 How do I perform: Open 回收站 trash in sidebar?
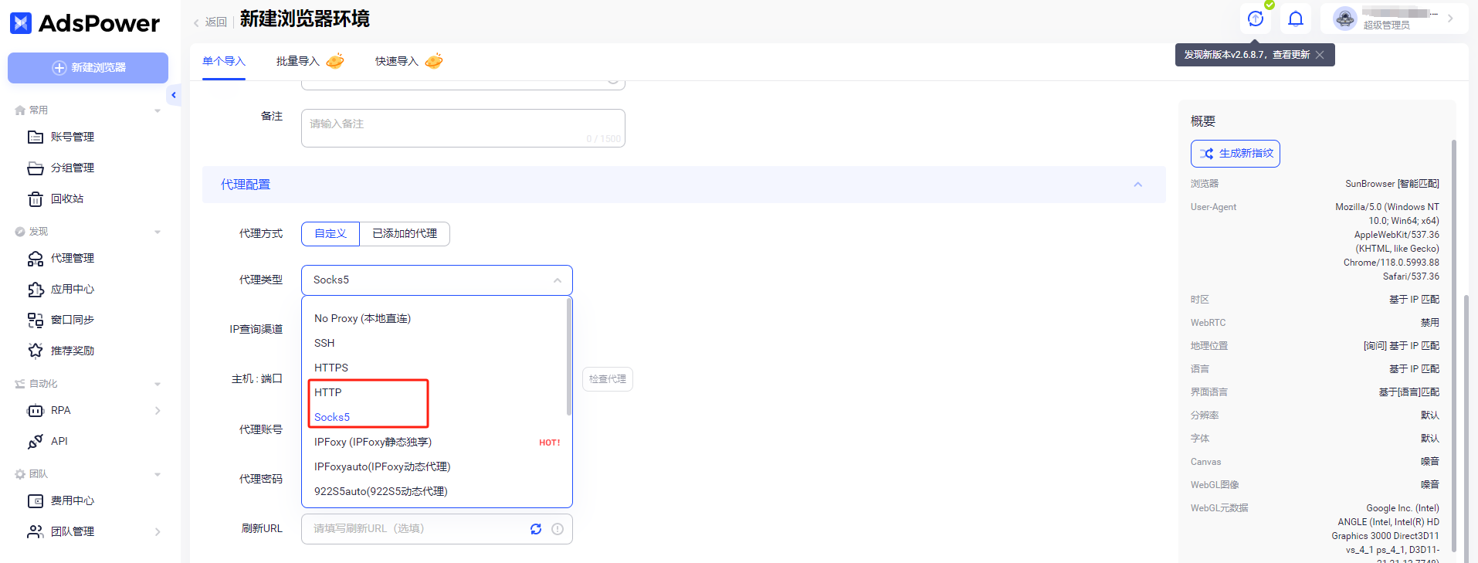click(66, 198)
